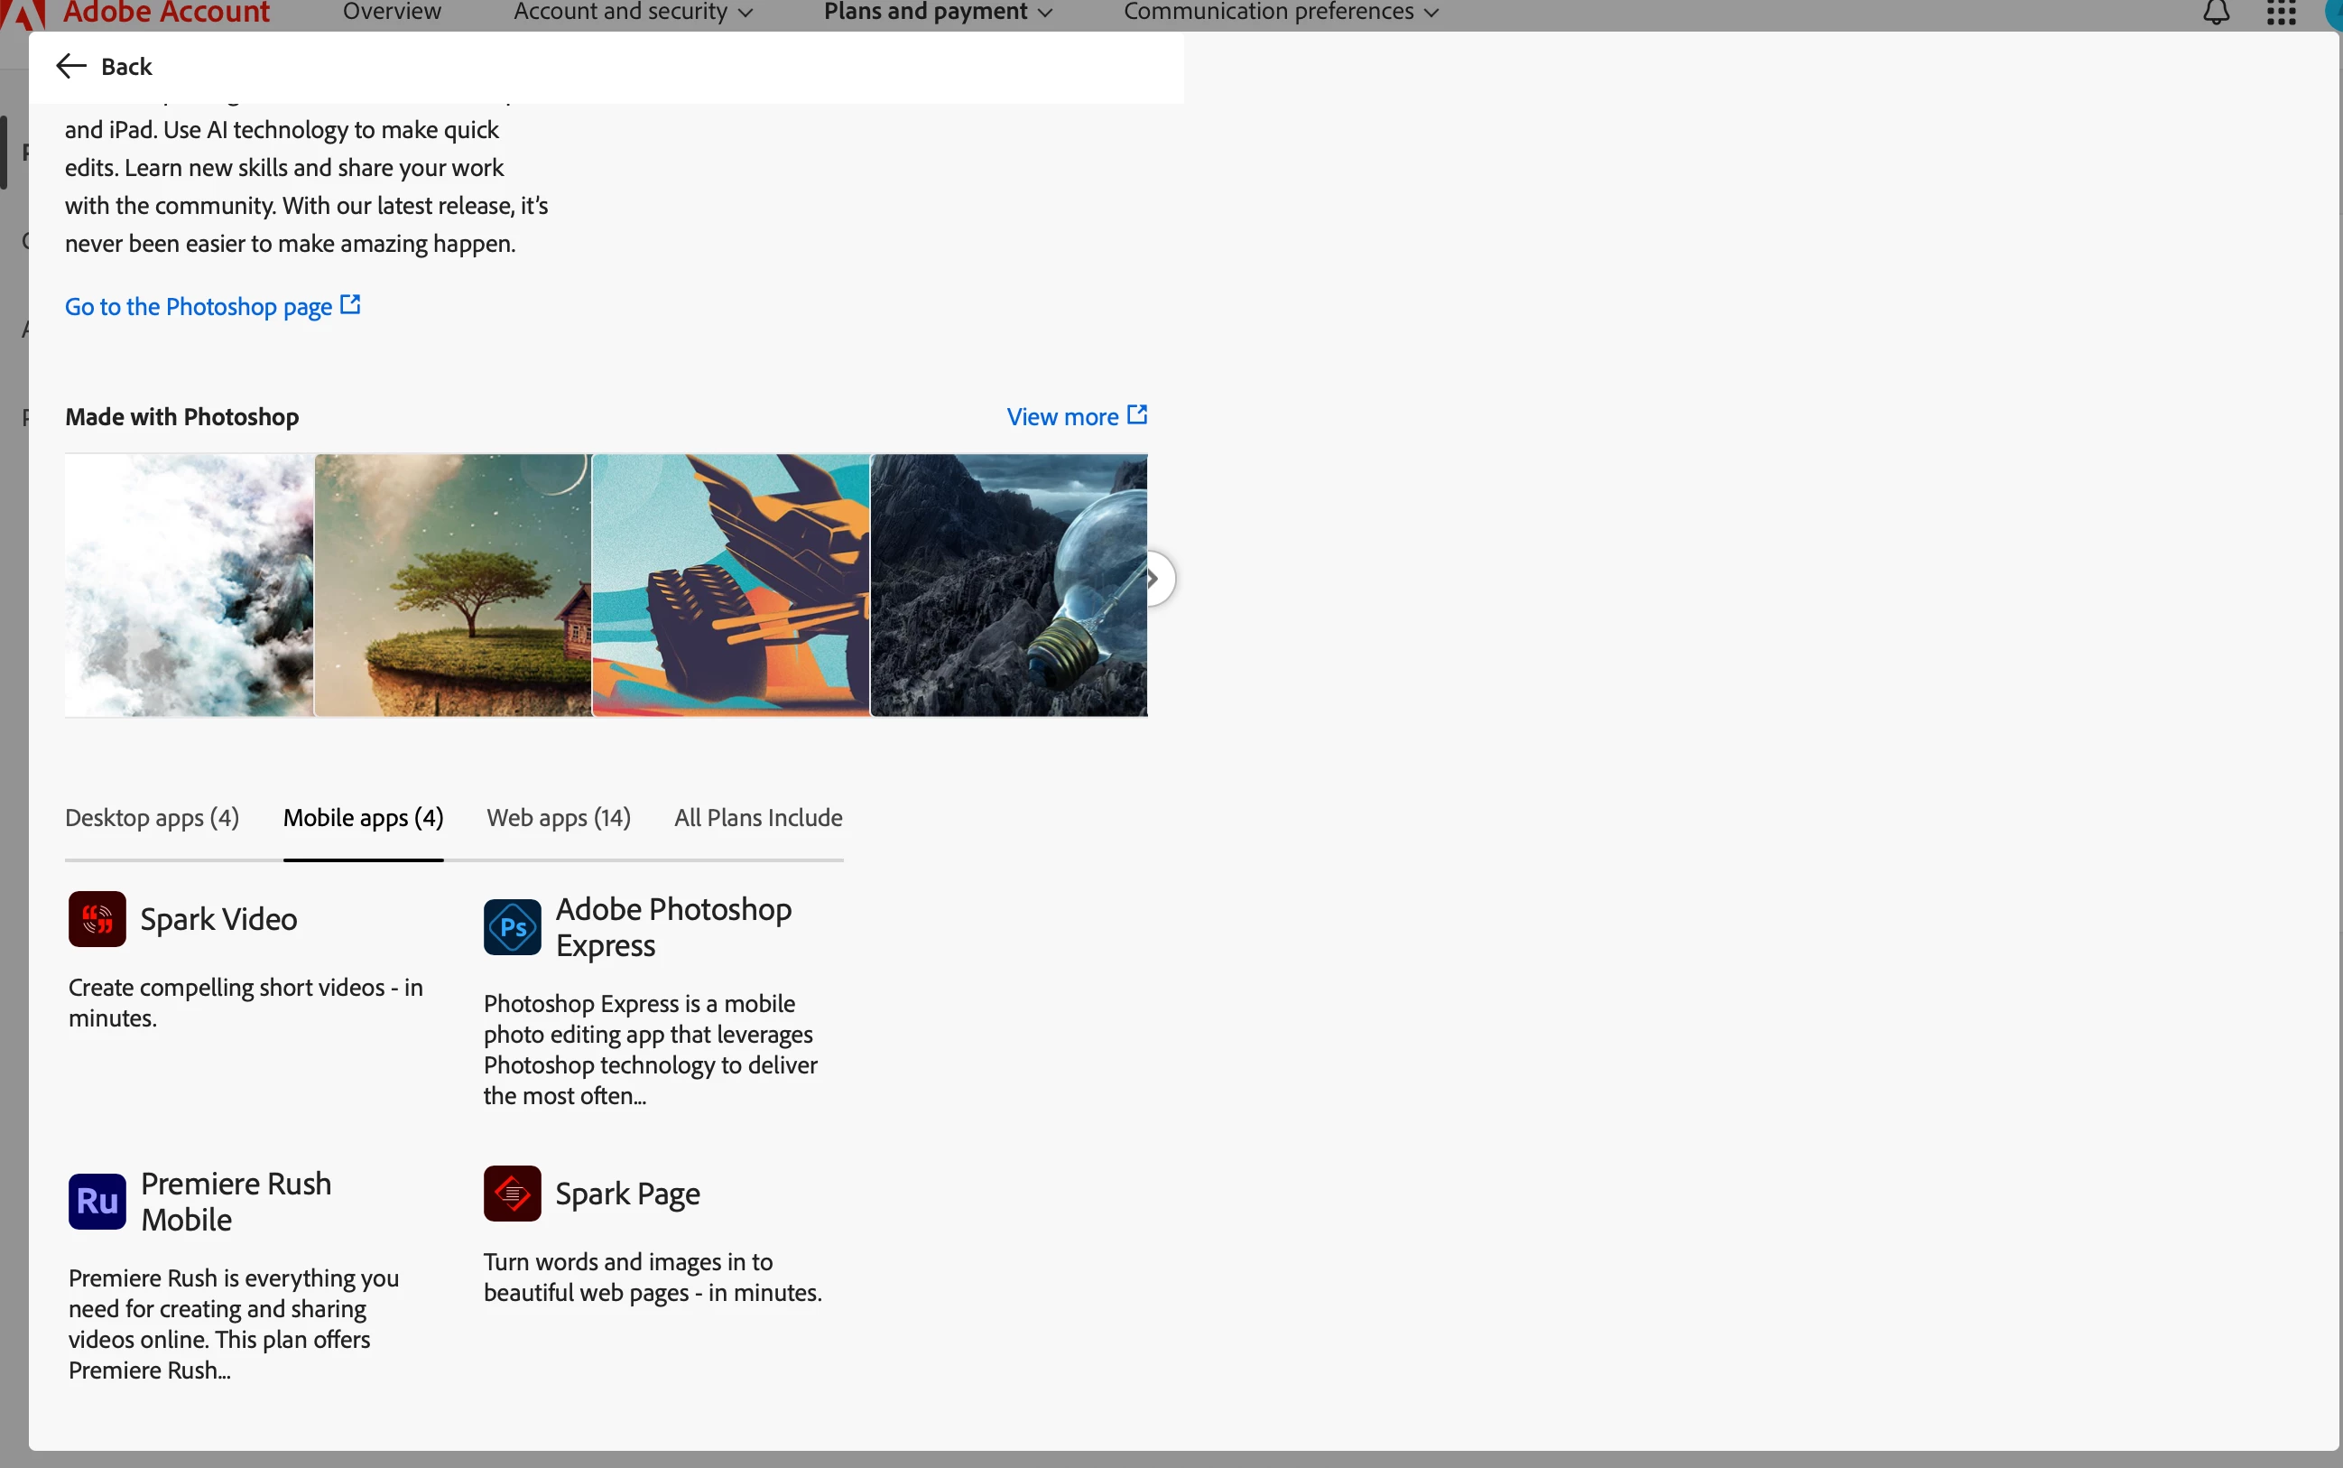The image size is (2343, 1468).
Task: Click the Premiere Rush Ru icon
Action: pyautogui.click(x=97, y=1201)
